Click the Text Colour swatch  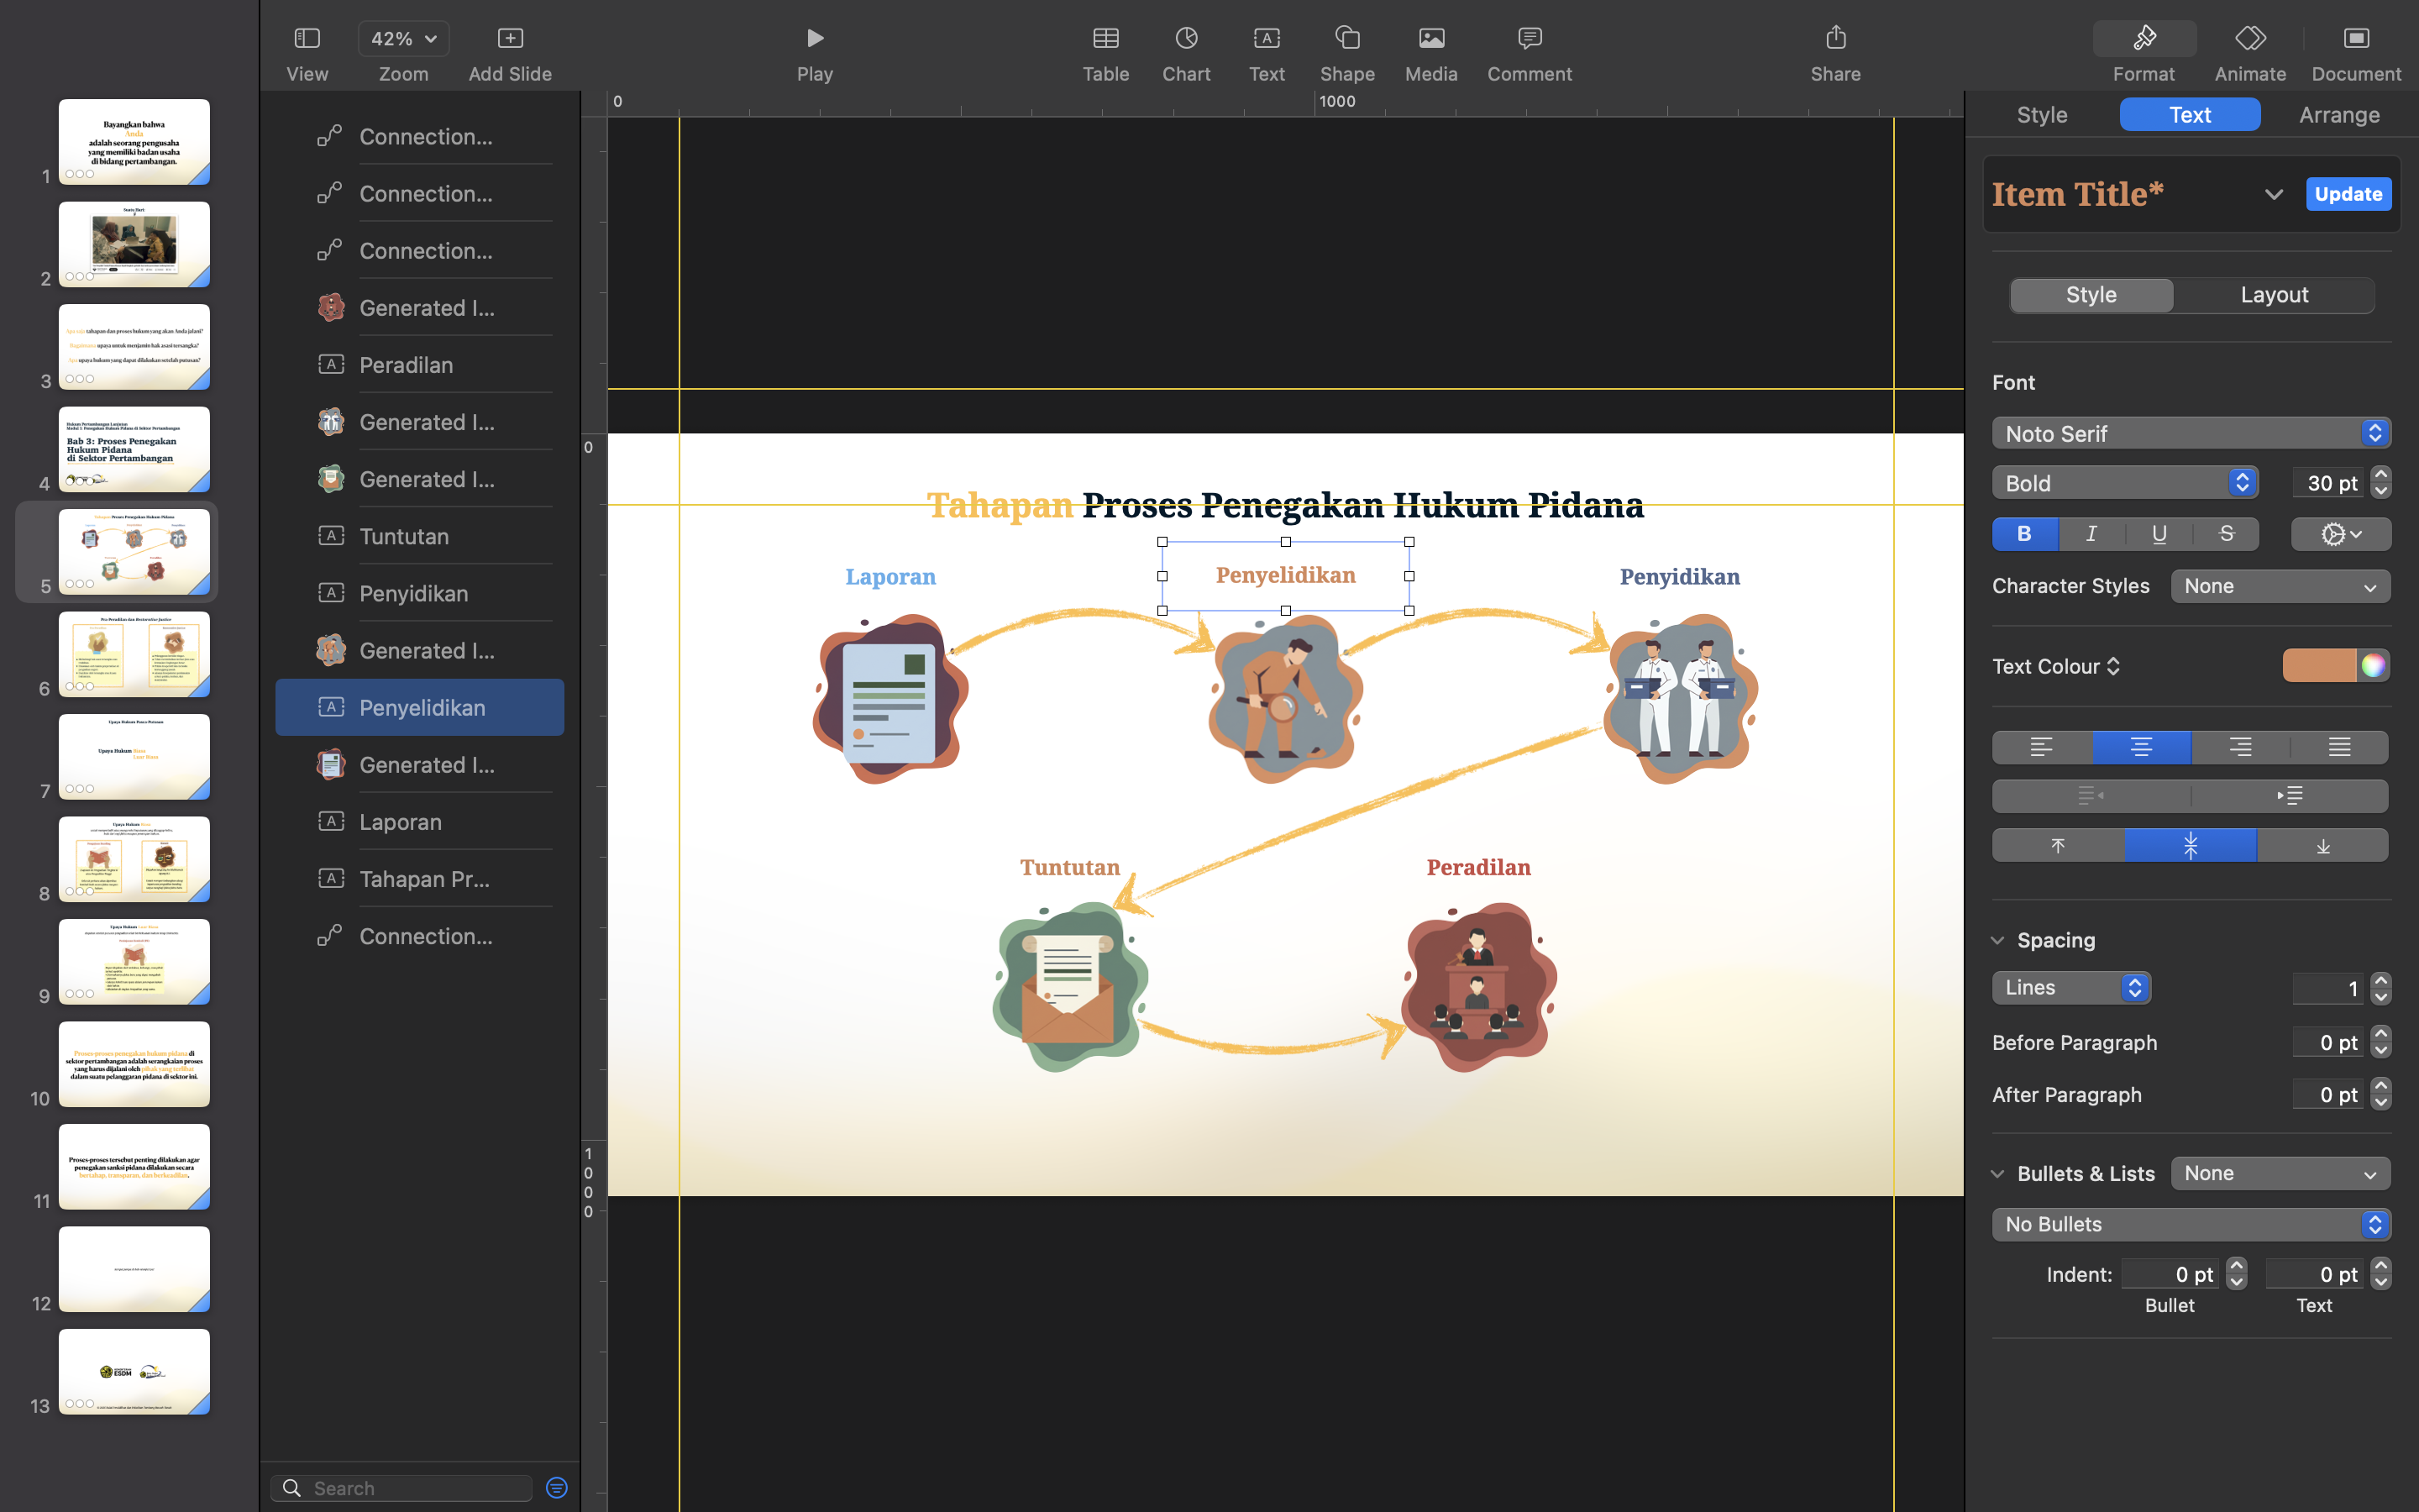coord(2318,666)
